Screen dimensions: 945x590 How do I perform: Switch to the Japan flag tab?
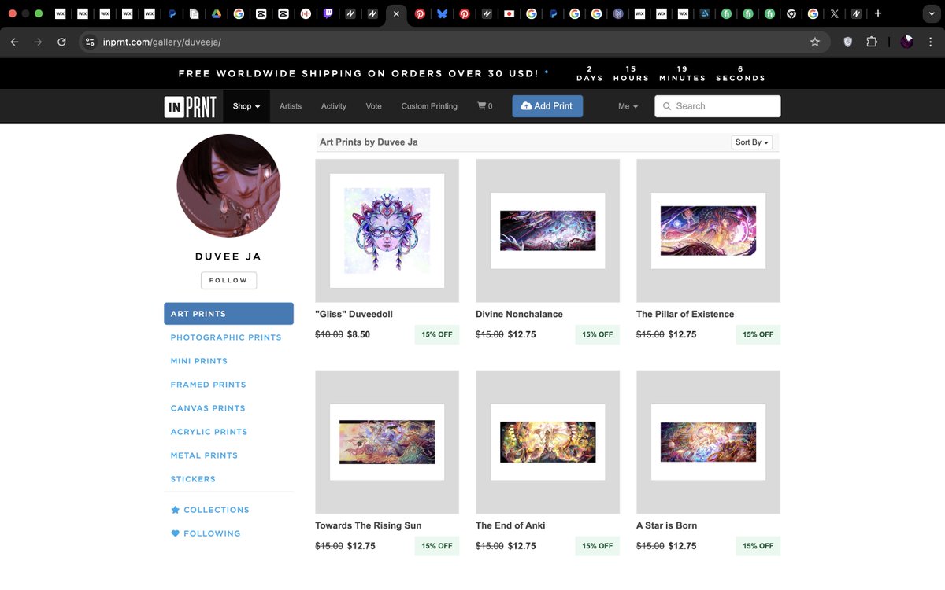pyautogui.click(x=510, y=13)
